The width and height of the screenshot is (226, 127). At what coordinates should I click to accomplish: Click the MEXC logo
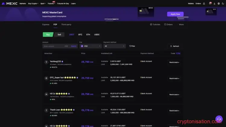pyautogui.click(x=10, y=3)
